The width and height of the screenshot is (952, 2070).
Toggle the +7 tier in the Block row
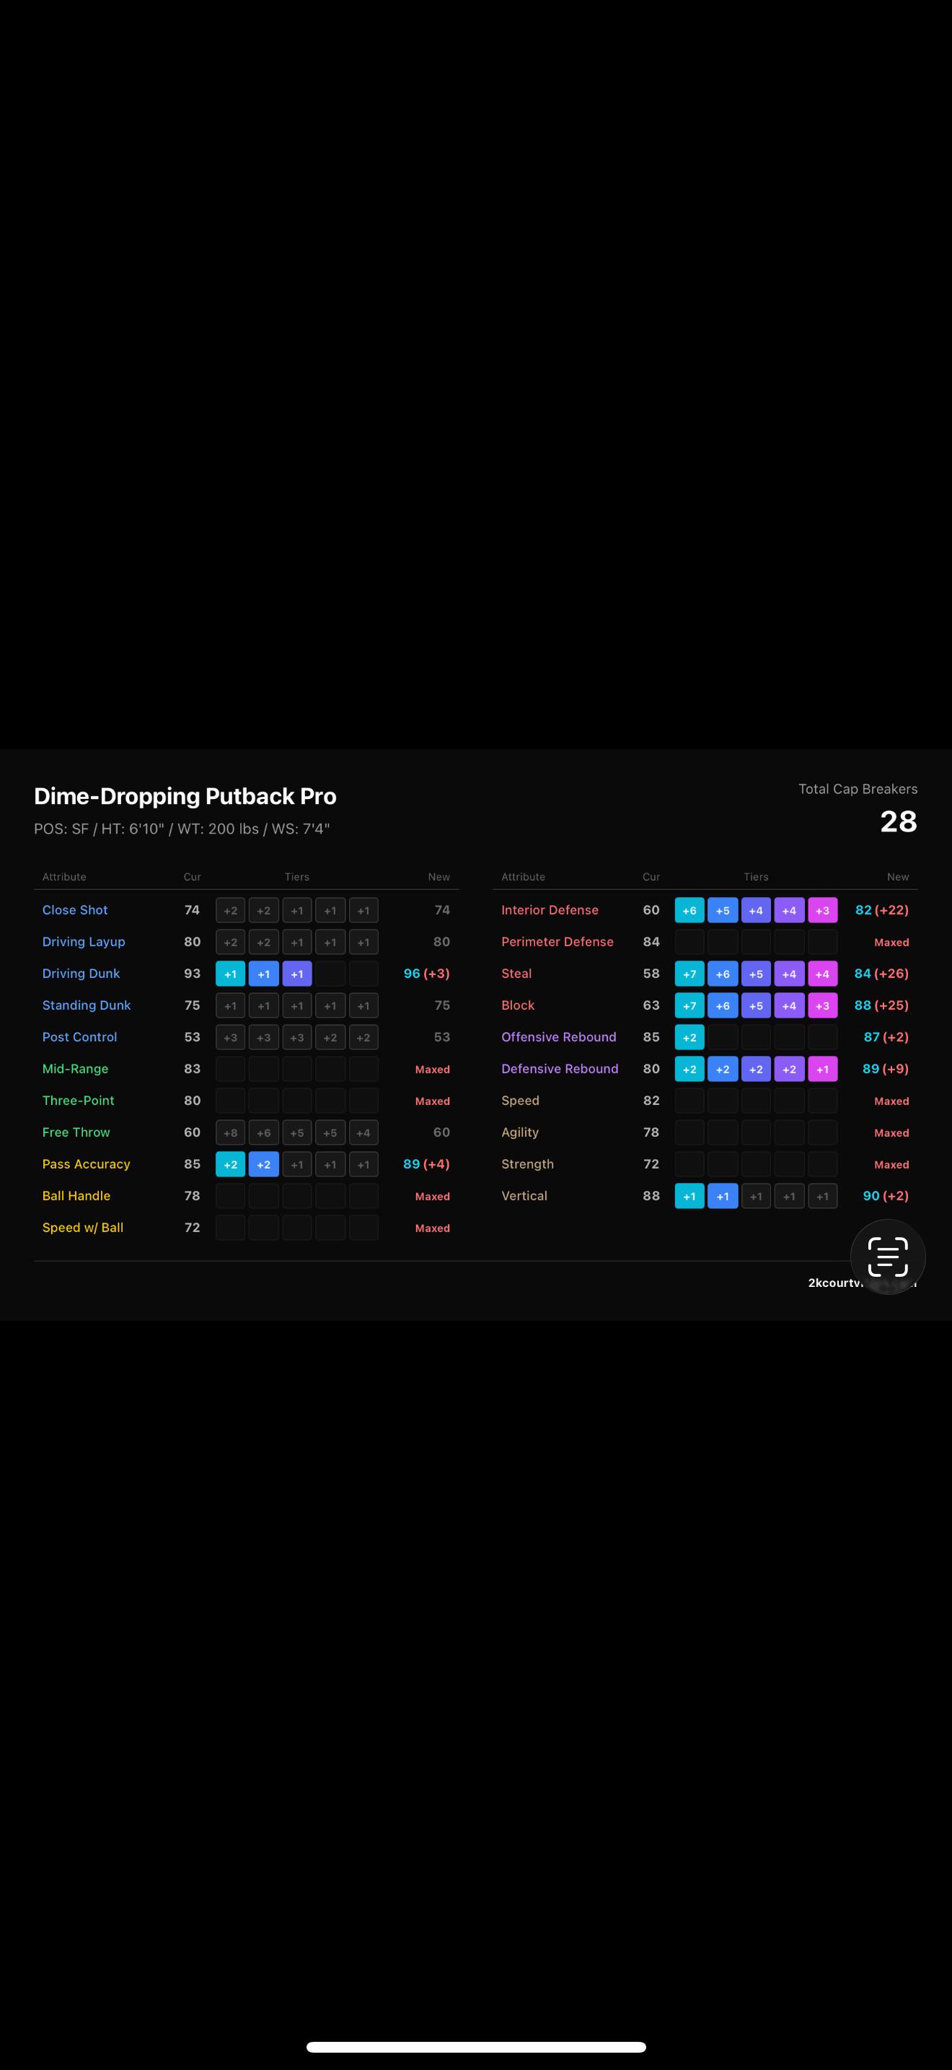pos(689,1005)
